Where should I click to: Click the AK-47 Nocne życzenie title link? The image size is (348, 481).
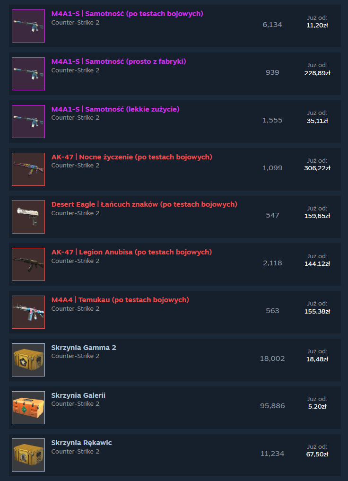[132, 157]
